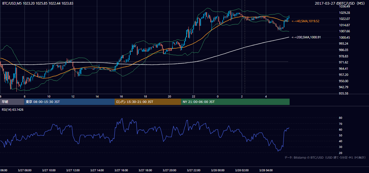Click the Bitstamp data source note
The height and width of the screenshot is (173, 369).
pos(325,157)
